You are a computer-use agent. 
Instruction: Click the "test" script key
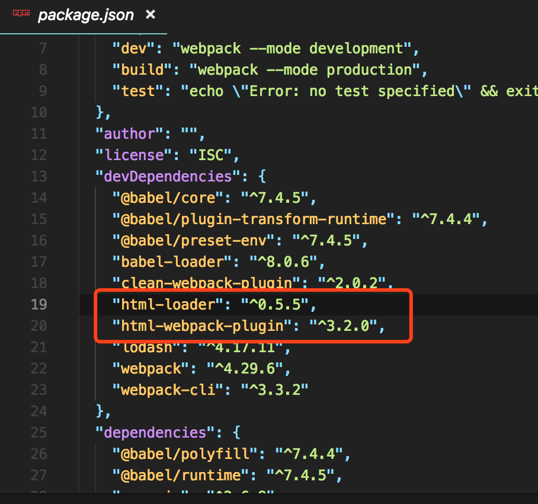(x=138, y=91)
